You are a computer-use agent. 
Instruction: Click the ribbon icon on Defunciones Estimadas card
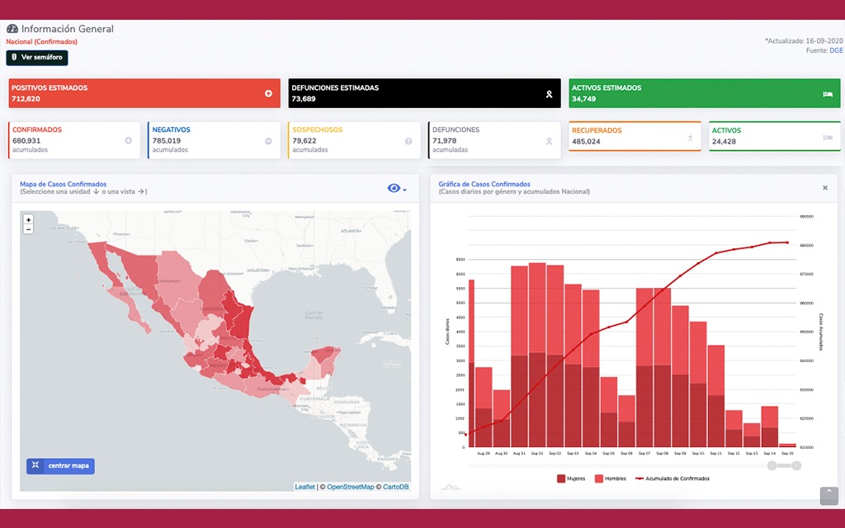(549, 93)
